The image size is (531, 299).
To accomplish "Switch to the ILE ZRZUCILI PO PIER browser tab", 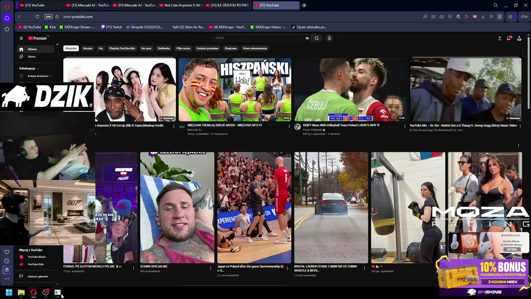I will click(x=227, y=5).
